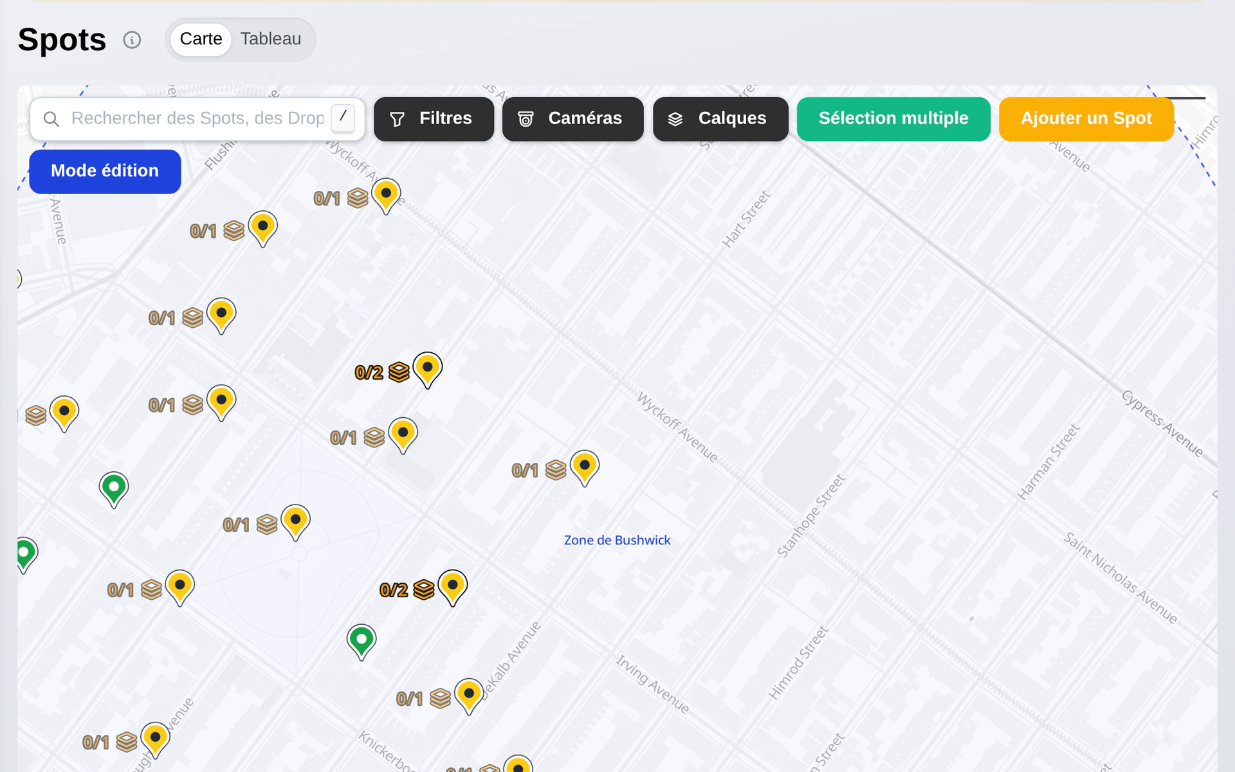Toggle Mode édition
Image resolution: width=1235 pixels, height=772 pixels.
pos(105,172)
